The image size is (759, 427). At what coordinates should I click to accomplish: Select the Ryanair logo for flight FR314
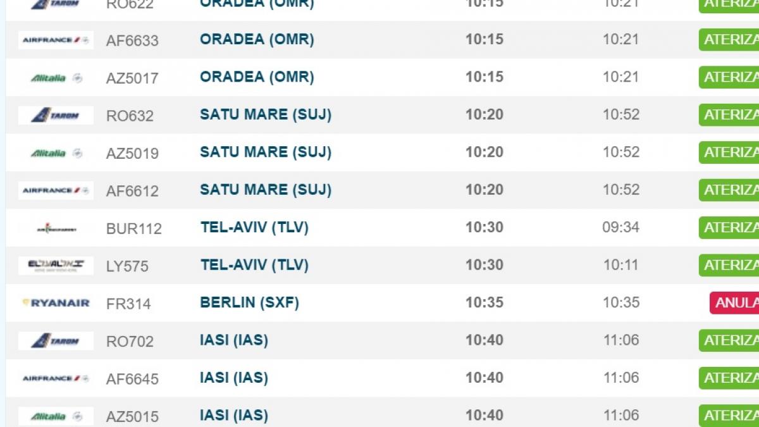pyautogui.click(x=56, y=302)
